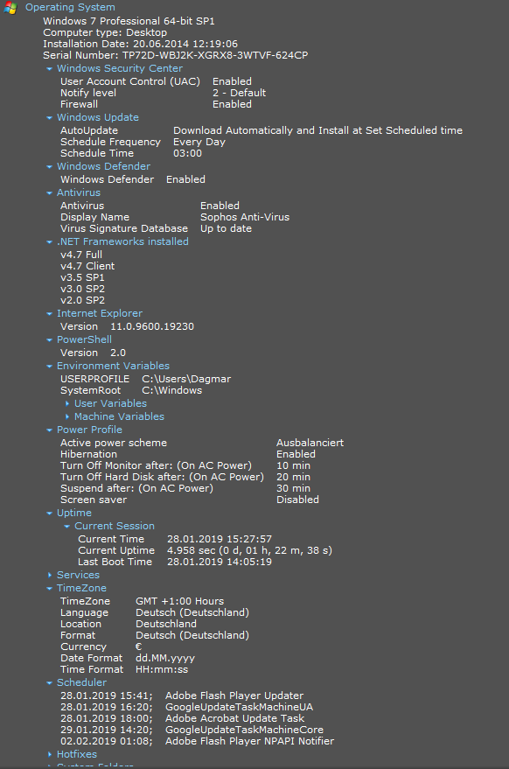Expand the Machine Variables node
Viewport: 509px width, 769px height.
click(x=67, y=416)
